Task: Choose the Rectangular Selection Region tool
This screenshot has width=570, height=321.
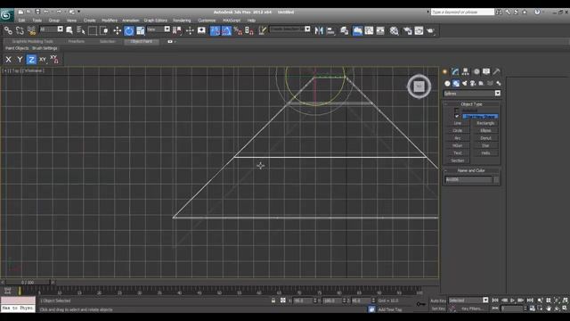Action: tap(93, 30)
